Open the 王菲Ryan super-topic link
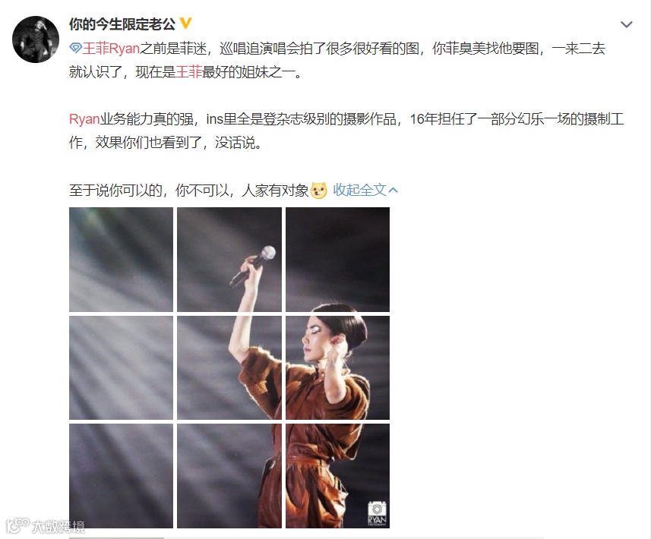The image size is (651, 539). 110,49
